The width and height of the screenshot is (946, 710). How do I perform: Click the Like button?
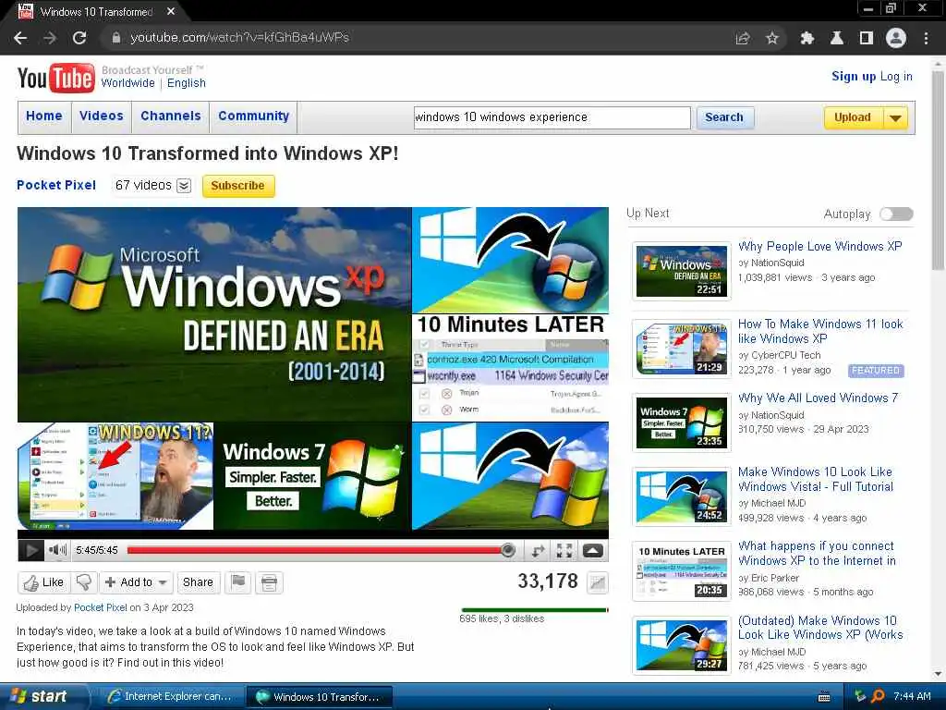pos(44,582)
